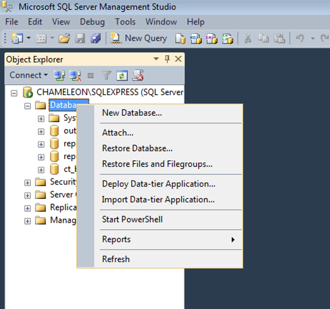Expand the 'out' database node
330x309 pixels.
coord(41,132)
